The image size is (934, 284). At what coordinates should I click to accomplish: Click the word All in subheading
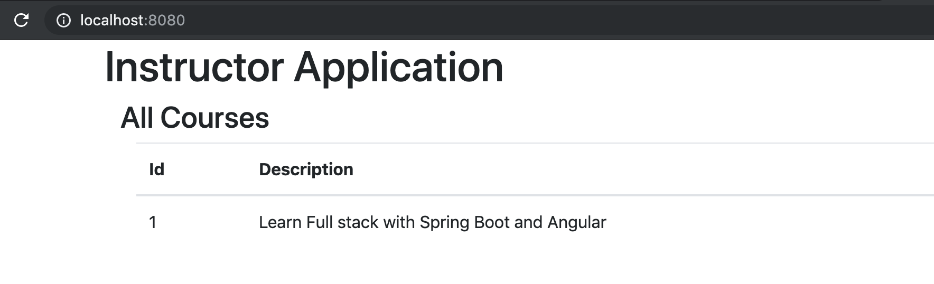pos(137,117)
